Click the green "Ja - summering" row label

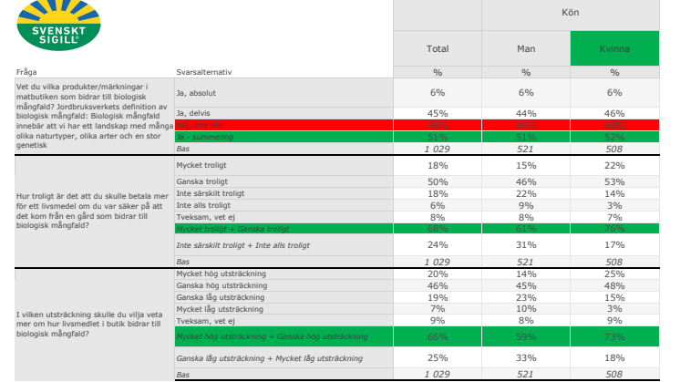205,137
